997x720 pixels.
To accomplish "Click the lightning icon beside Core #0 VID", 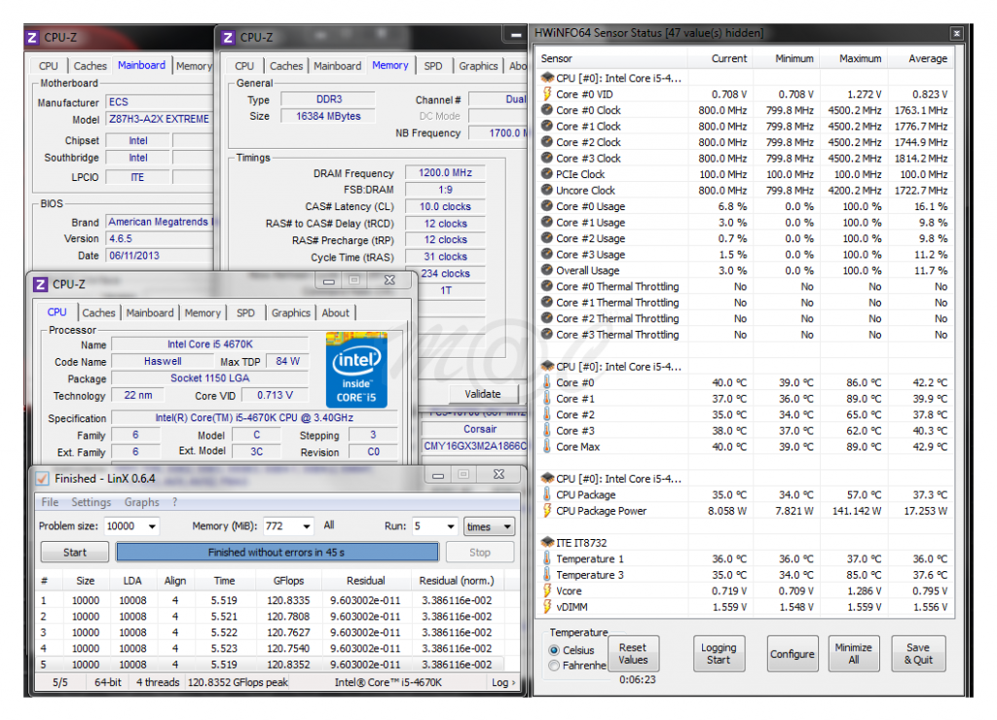I will (546, 94).
